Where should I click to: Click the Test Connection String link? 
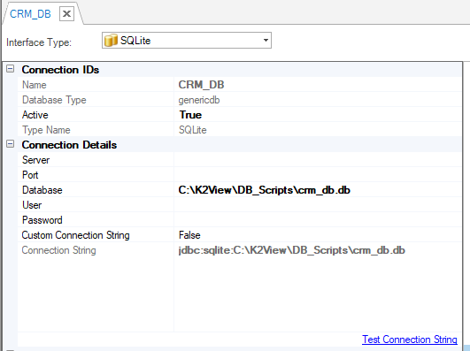point(410,340)
